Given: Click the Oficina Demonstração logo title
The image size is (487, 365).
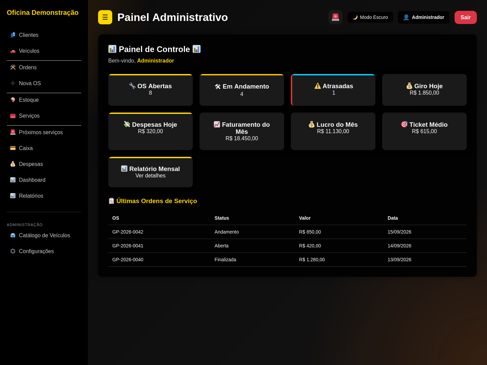Looking at the screenshot, I should click(x=43, y=13).
